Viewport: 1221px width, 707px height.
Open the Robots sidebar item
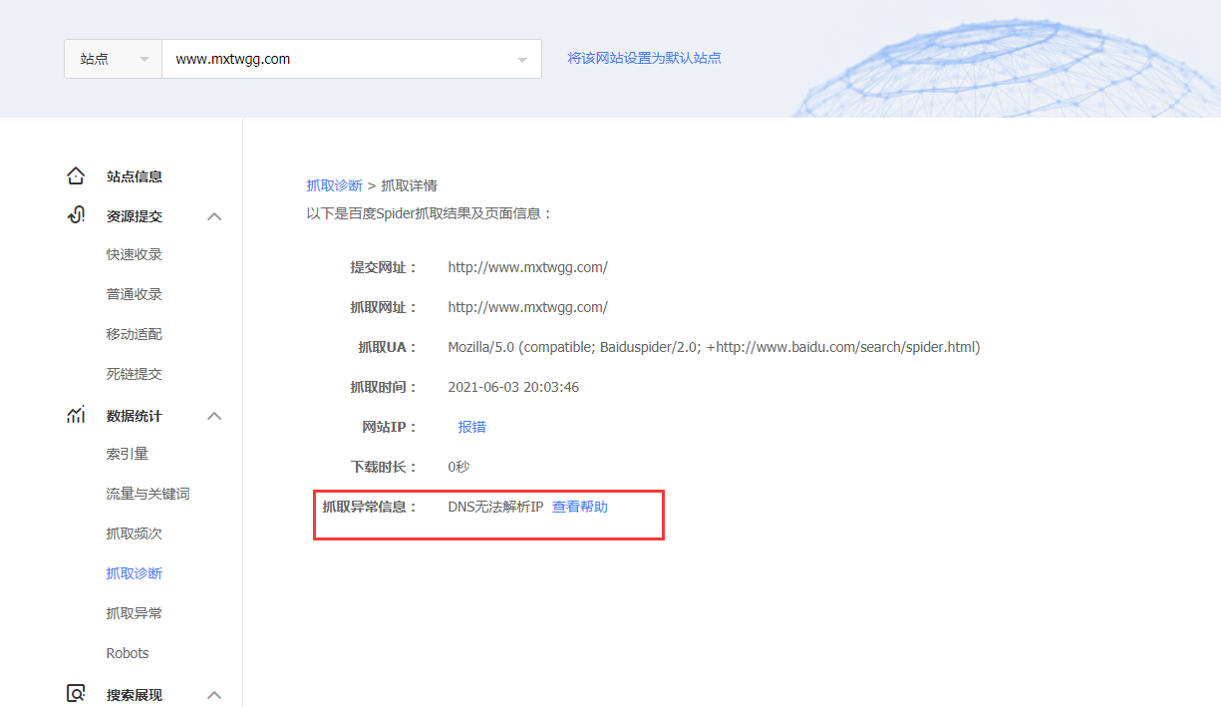[127, 653]
